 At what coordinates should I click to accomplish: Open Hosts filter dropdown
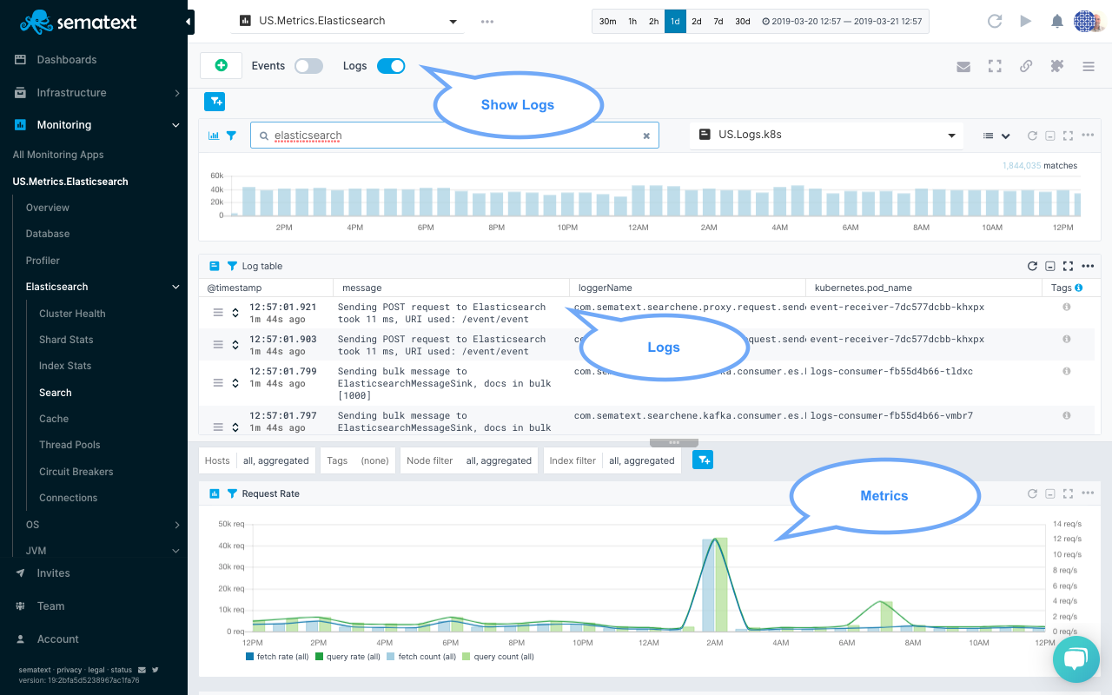257,460
